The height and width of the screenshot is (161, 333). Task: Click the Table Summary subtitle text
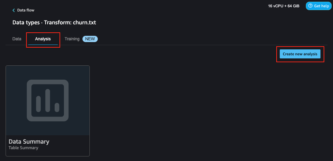23,148
